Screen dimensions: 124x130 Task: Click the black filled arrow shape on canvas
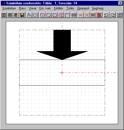pos(62,45)
